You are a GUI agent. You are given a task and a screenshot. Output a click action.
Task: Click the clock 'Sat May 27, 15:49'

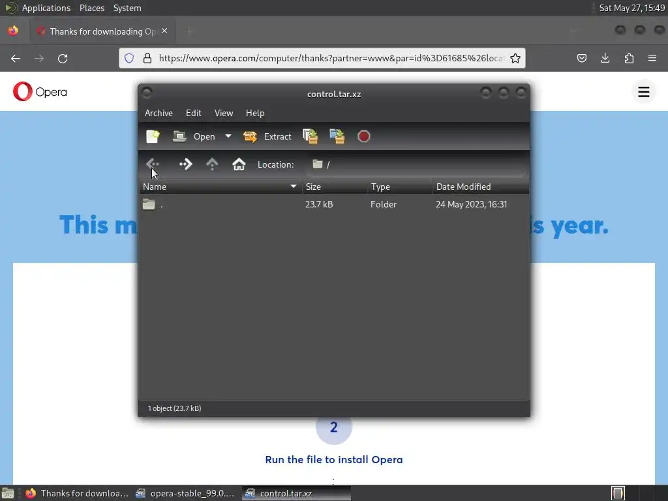631,8
